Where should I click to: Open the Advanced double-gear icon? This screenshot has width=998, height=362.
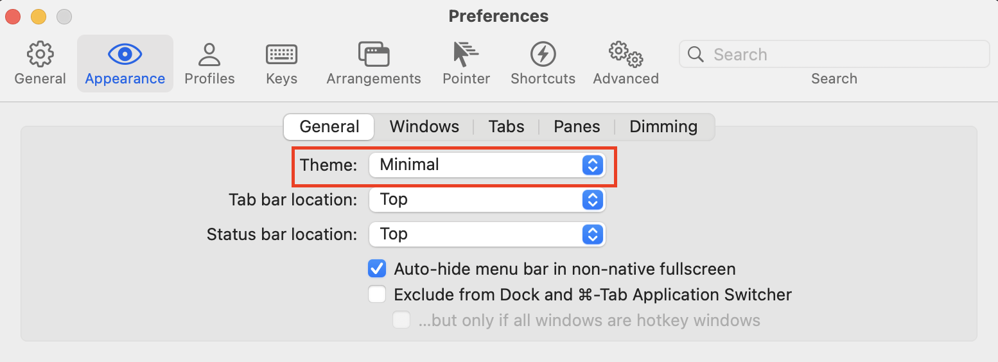coord(626,55)
